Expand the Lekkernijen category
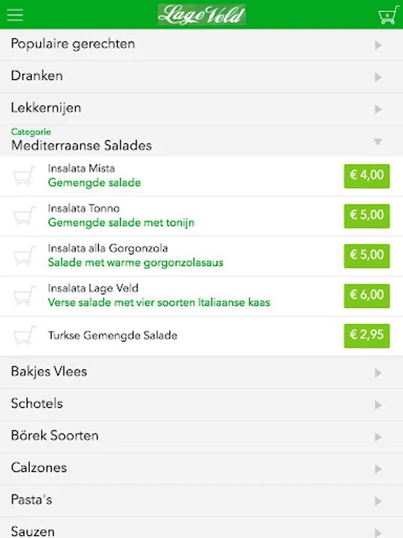This screenshot has height=538, width=403. tap(201, 109)
